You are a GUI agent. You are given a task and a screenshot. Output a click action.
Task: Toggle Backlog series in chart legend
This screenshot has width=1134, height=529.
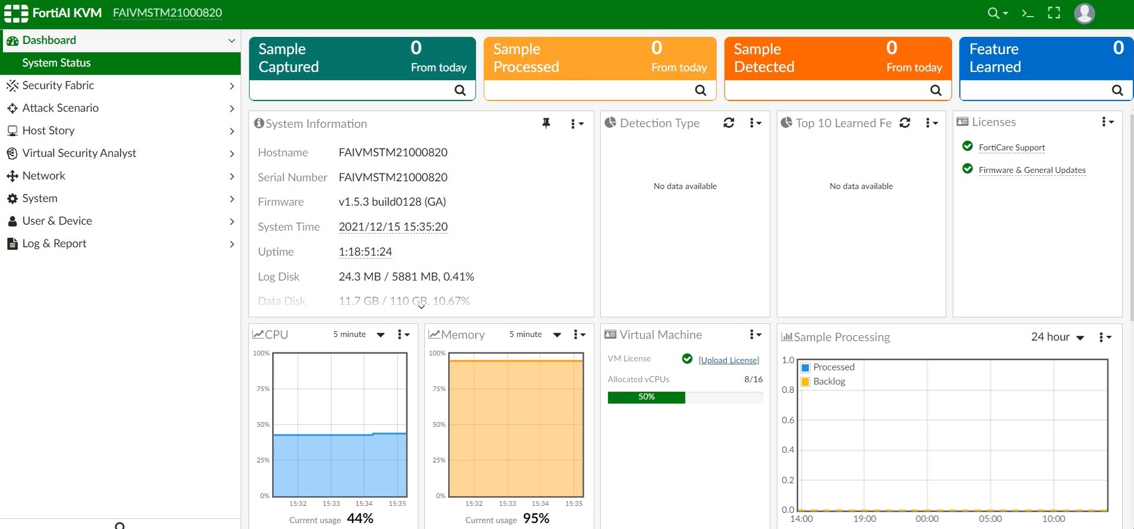click(x=823, y=382)
